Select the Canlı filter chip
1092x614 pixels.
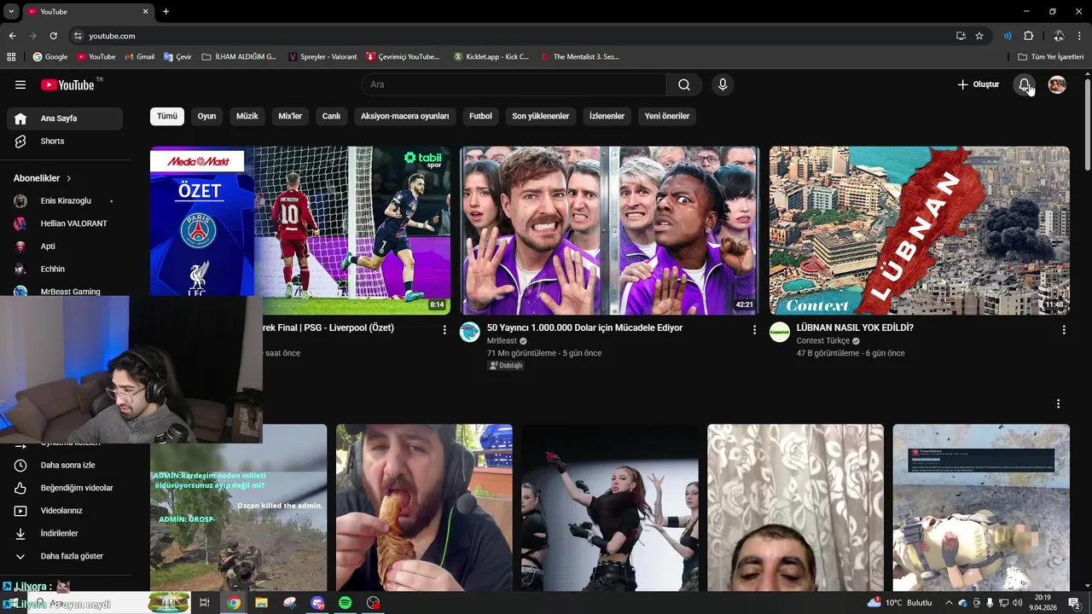(x=331, y=116)
